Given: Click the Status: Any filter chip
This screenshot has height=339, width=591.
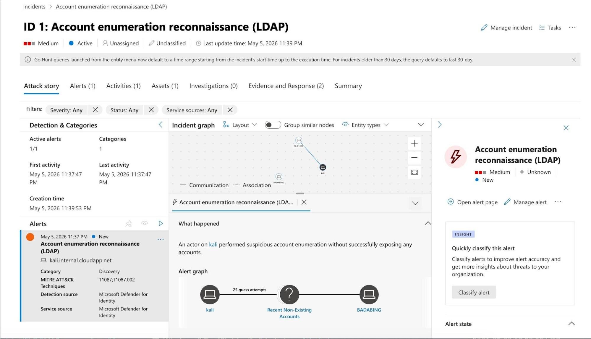Looking at the screenshot, I should [124, 110].
